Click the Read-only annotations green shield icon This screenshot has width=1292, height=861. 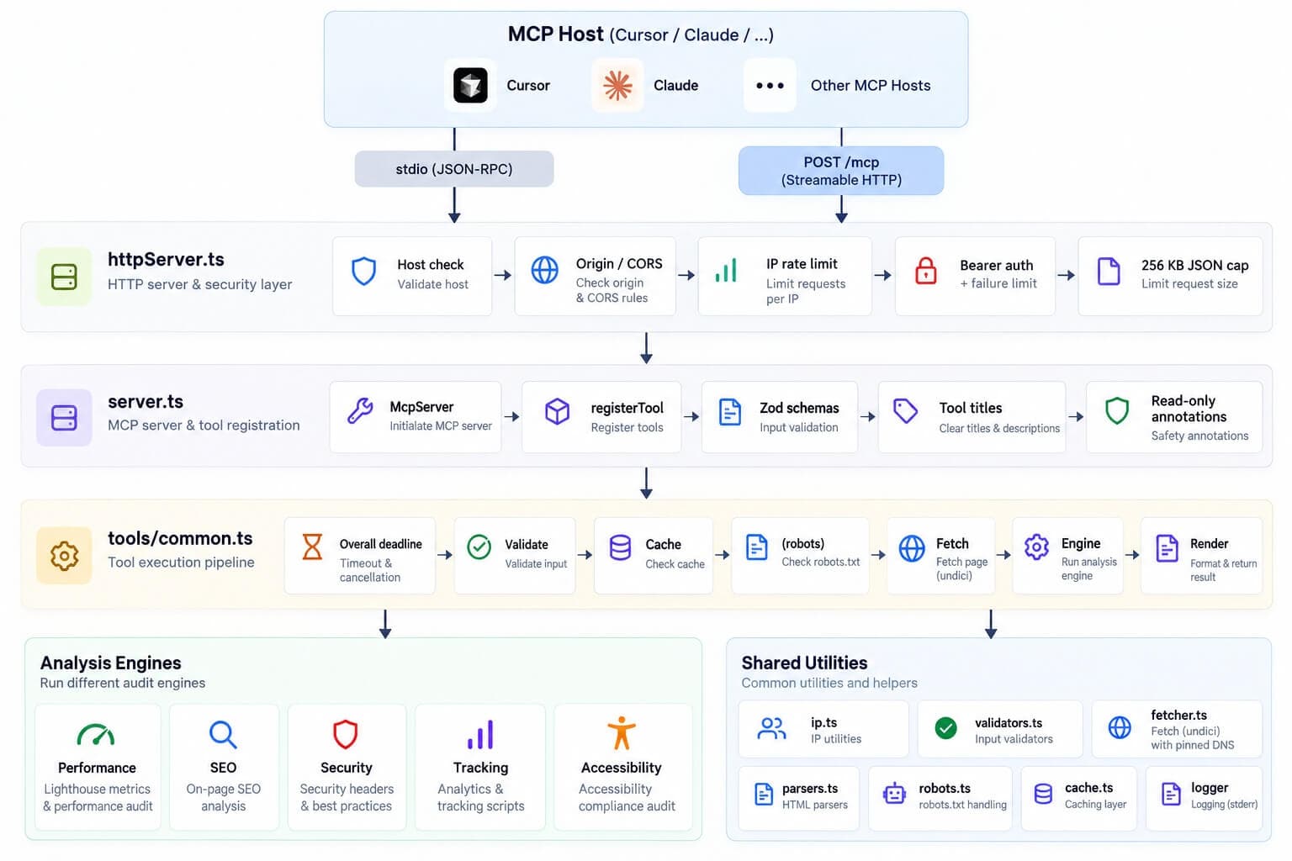tap(1117, 410)
